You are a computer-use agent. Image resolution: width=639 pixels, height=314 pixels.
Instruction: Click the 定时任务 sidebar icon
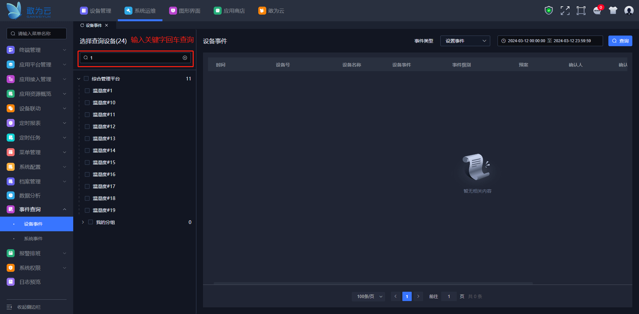coord(11,138)
